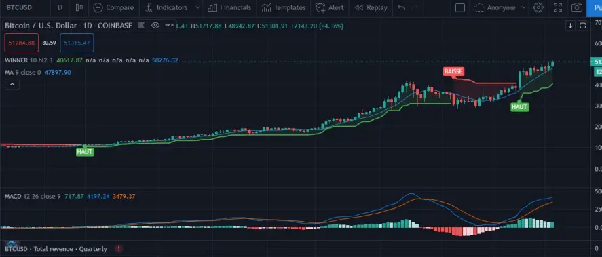Click the blue Publish button

[x=595, y=7]
